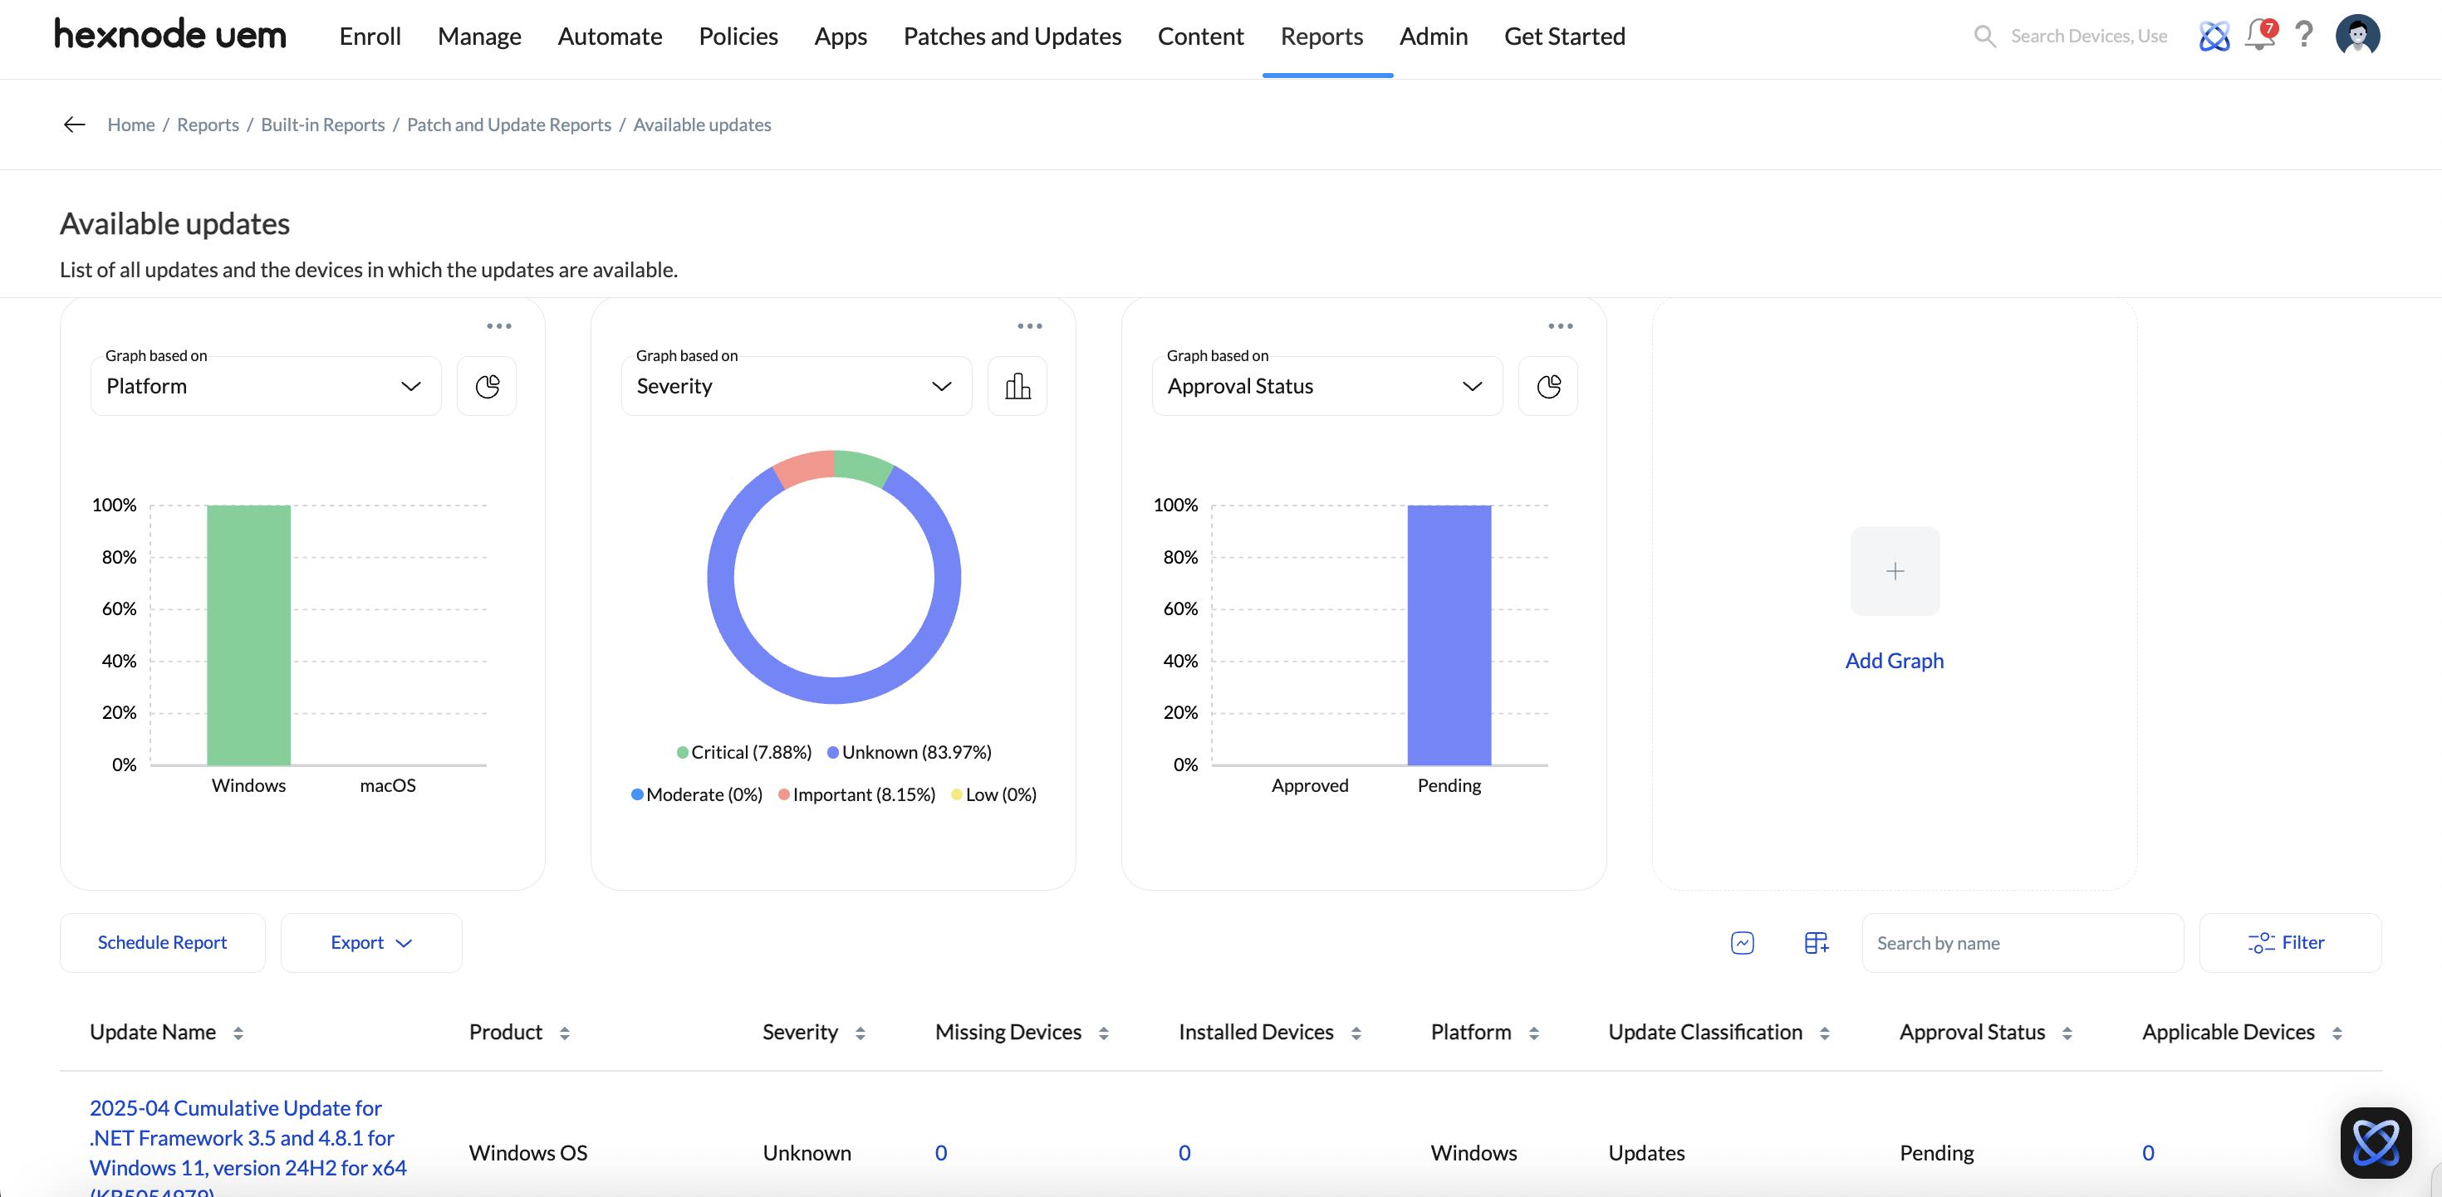Open the user profile avatar
This screenshot has height=1197, width=2442.
(2357, 36)
